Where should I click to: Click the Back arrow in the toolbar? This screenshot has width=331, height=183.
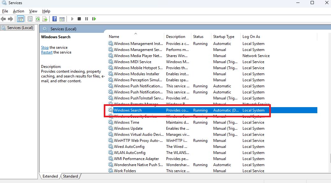click(4, 19)
